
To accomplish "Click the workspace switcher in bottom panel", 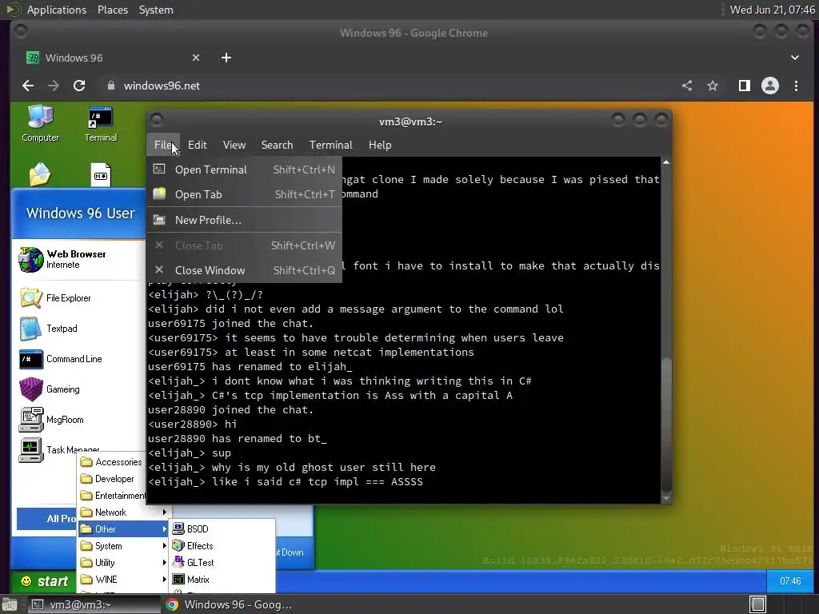I will click(757, 604).
